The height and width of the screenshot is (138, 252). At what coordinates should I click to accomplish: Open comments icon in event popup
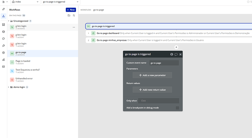[176, 54]
